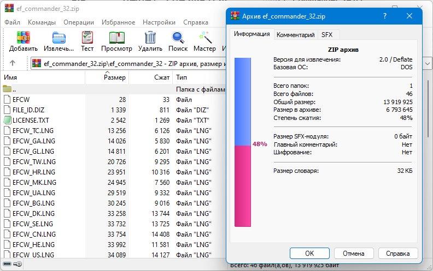Select the EFCW_HR.LNG file

click(34, 172)
